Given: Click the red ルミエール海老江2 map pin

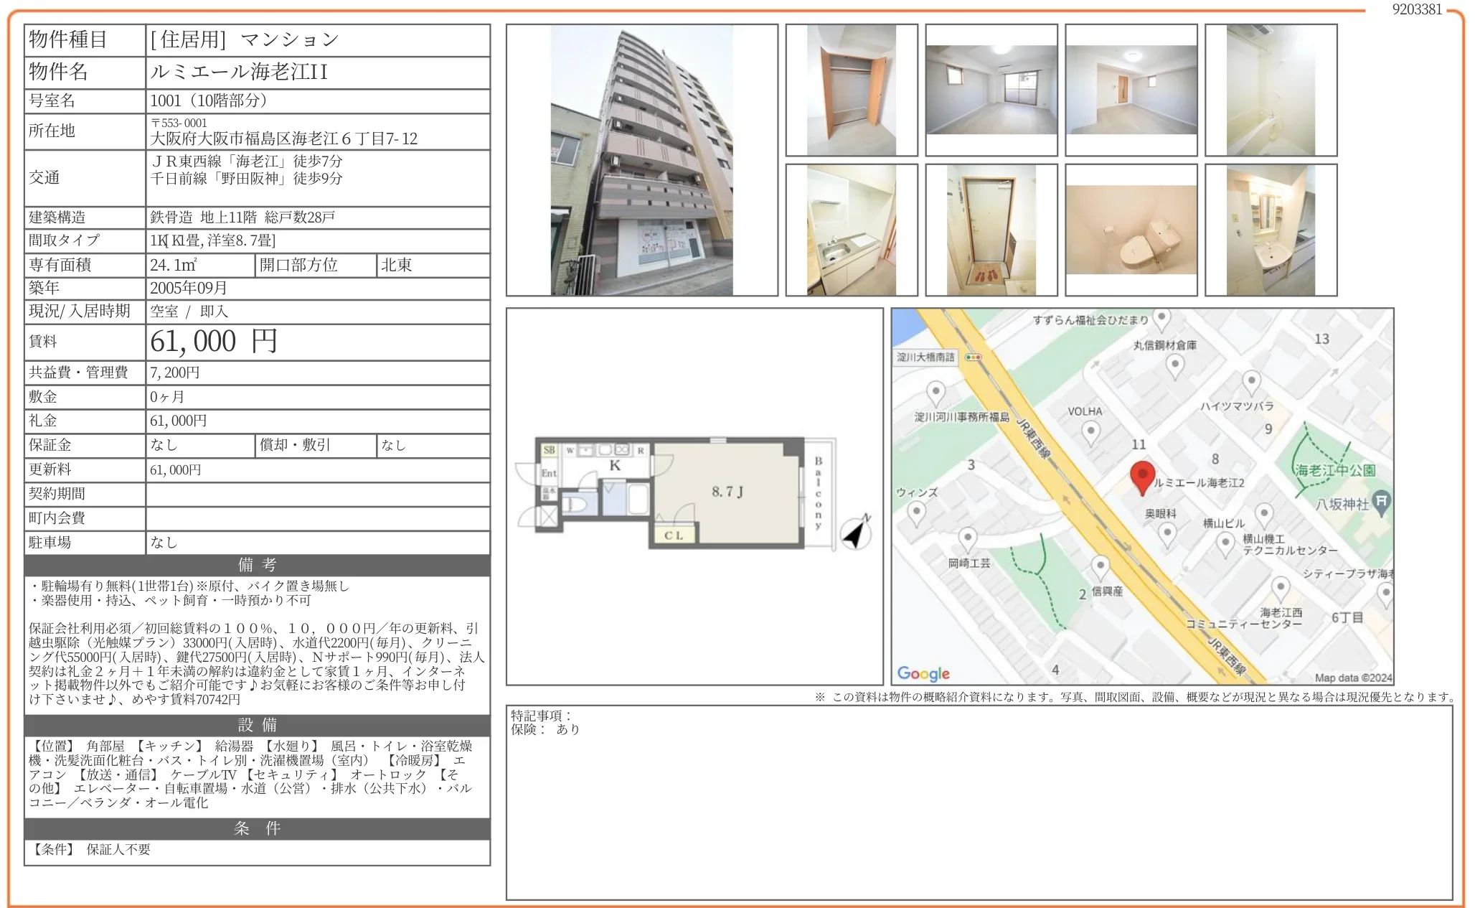Looking at the screenshot, I should pyautogui.click(x=1142, y=477).
